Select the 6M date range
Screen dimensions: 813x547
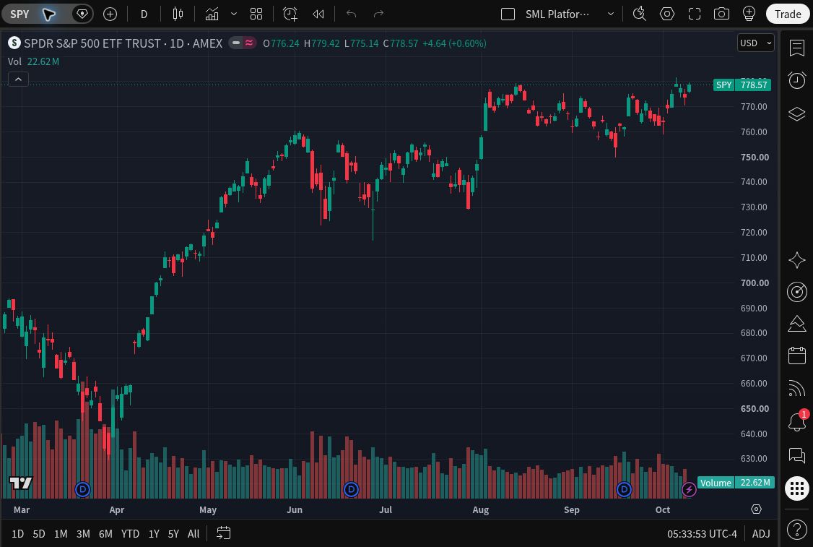coord(105,533)
